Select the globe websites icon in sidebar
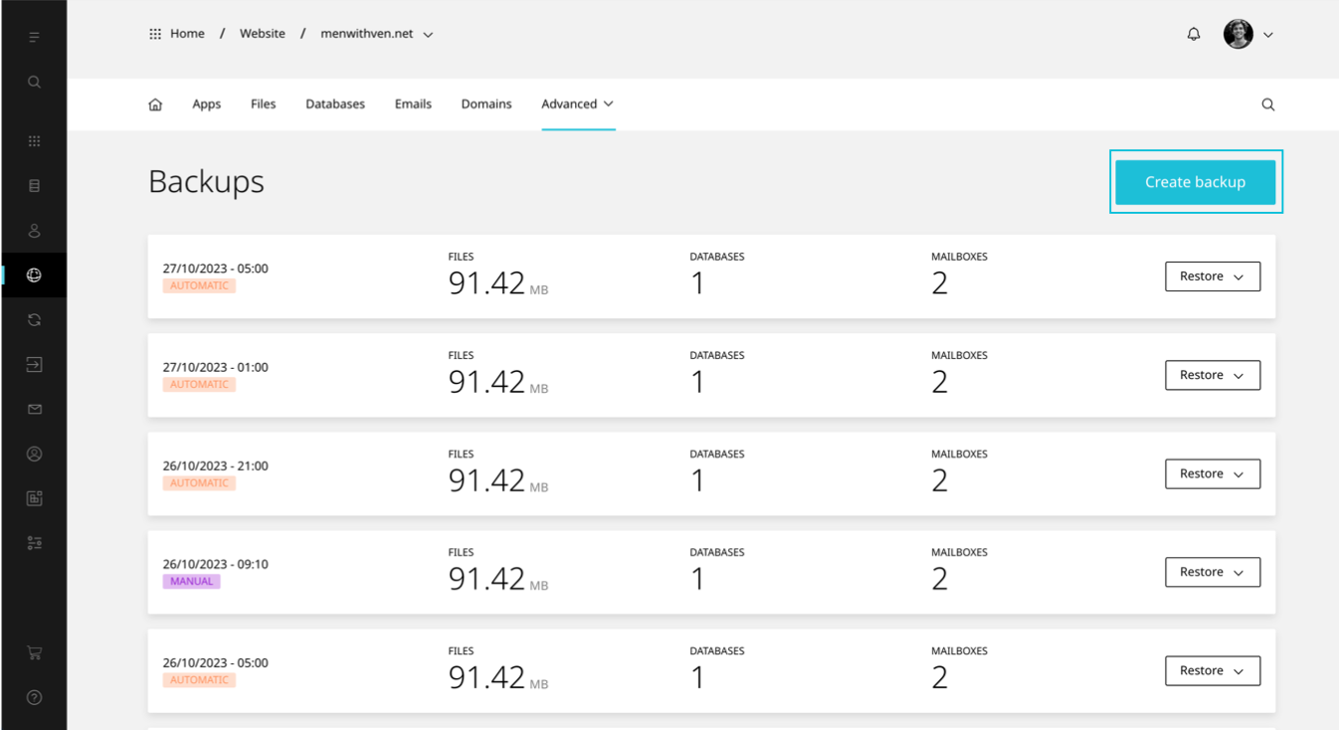The image size is (1339, 730). coord(34,275)
